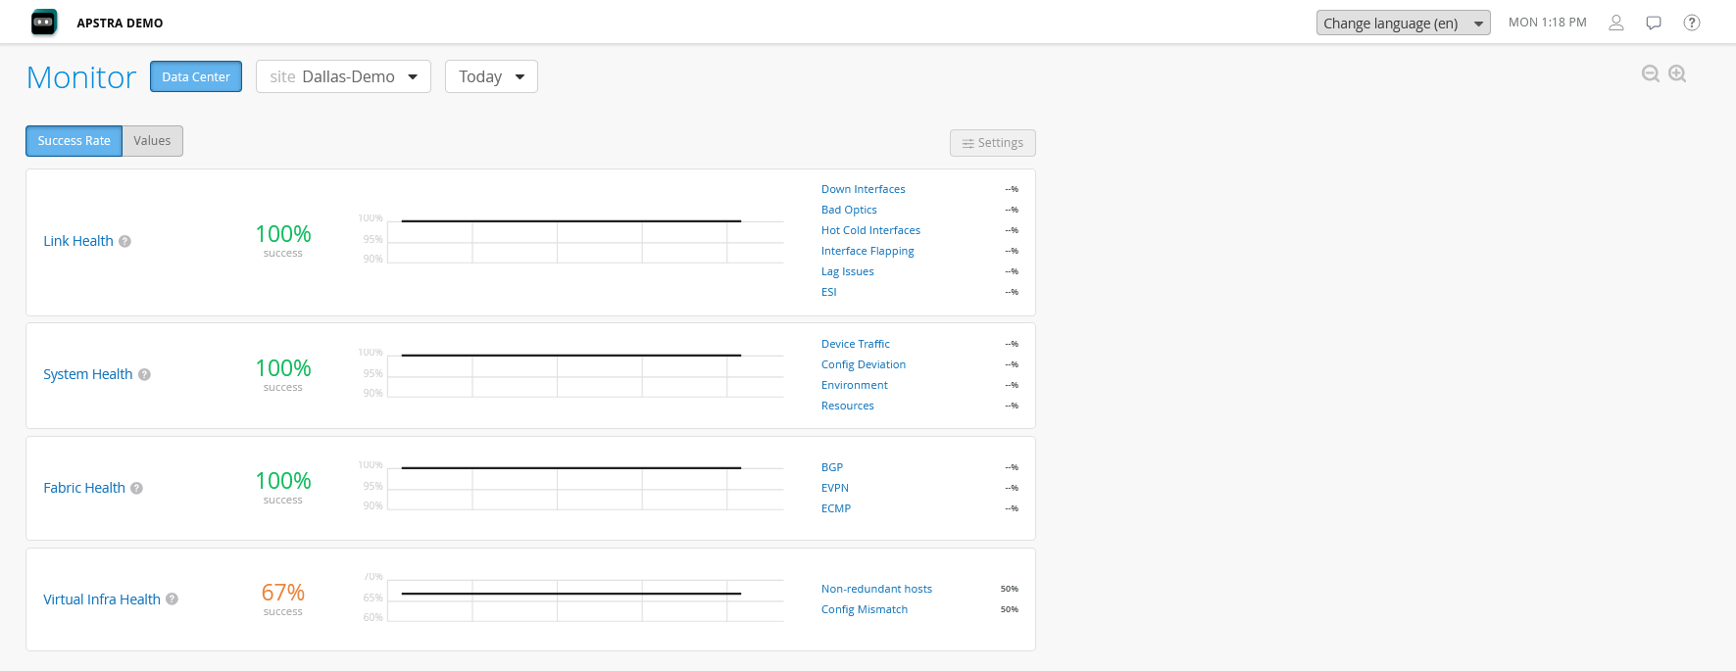Screen dimensions: 1736x671
Task: Open the Config Mismatch link
Action: [x=865, y=609]
